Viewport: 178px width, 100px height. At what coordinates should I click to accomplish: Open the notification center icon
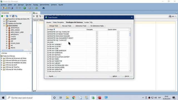(x=174, y=97)
